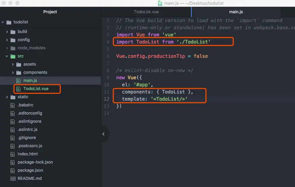Expand the components folder chevron
This screenshot has height=187, width=295.
point(13,72)
